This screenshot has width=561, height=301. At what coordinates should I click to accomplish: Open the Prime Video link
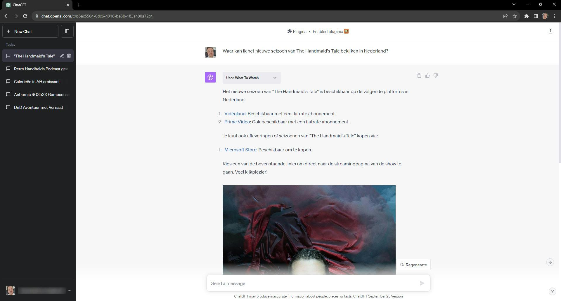[x=237, y=122]
